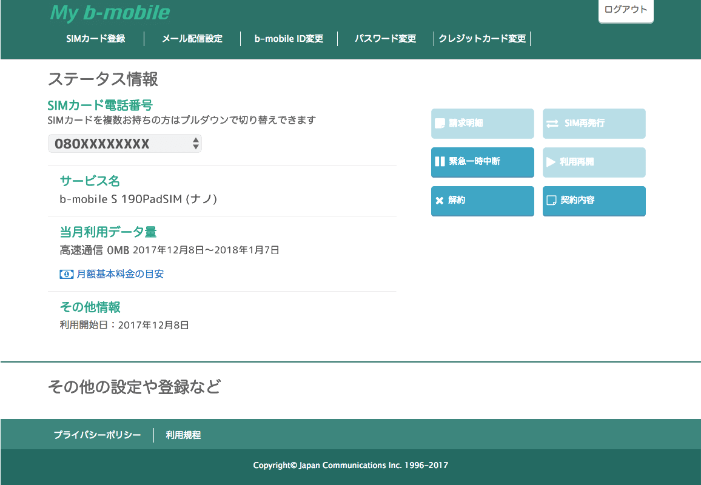Click the 利用再開 resume button

[594, 162]
